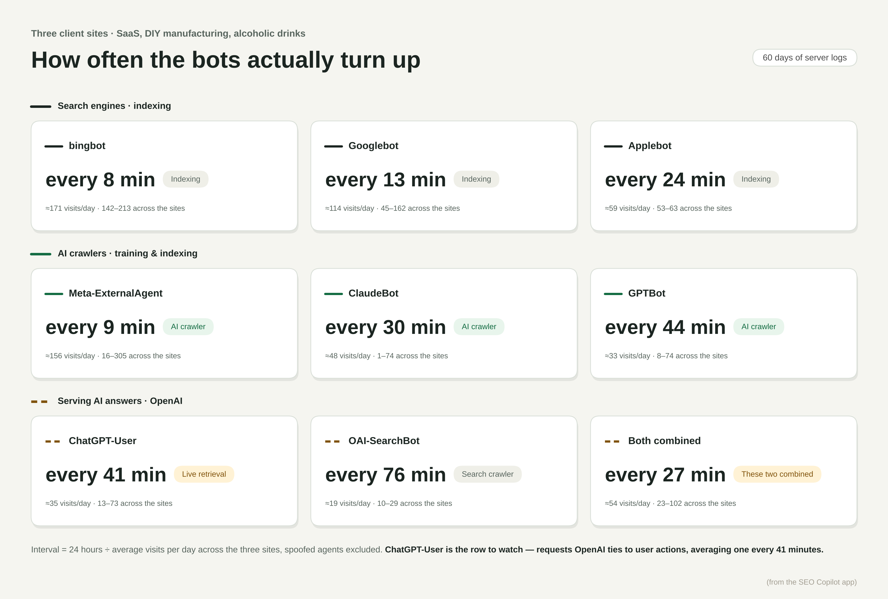The height and width of the screenshot is (599, 888).
Task: Click '≈35 visits/day' stats line
Action: [109, 503]
